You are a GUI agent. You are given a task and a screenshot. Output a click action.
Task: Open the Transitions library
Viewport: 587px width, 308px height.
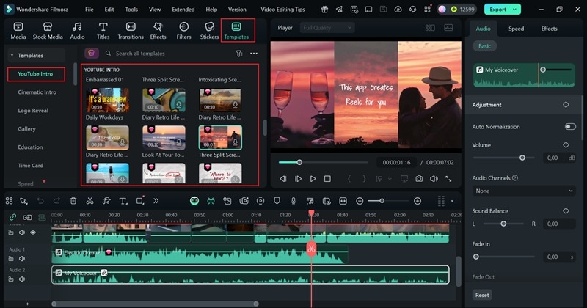coord(131,29)
